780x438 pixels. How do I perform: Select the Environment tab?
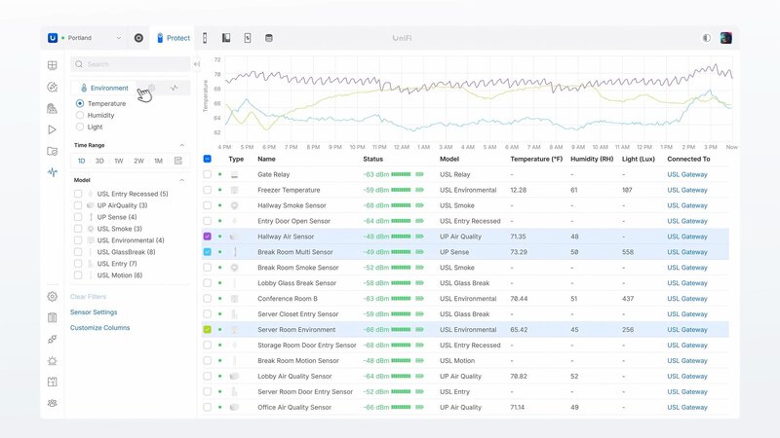(104, 88)
